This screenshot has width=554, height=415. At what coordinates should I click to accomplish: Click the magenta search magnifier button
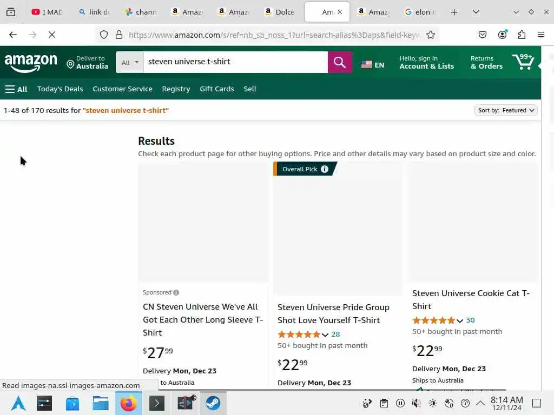pos(340,62)
